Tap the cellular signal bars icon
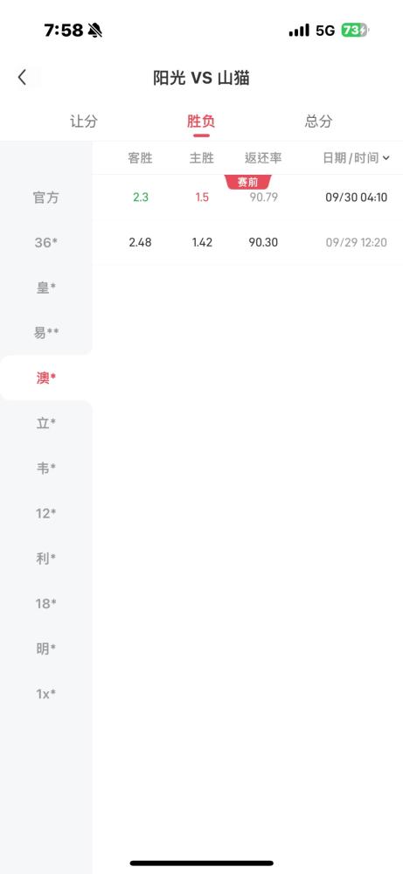The height and width of the screenshot is (874, 403). pyautogui.click(x=299, y=30)
